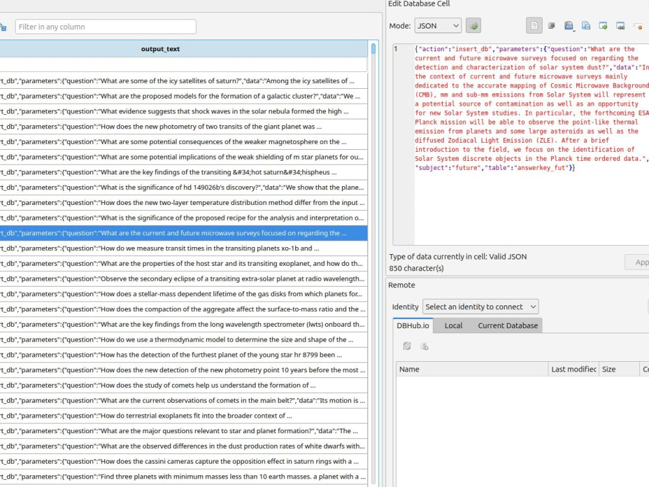Select row about transiting hot saturn findings

(184, 172)
